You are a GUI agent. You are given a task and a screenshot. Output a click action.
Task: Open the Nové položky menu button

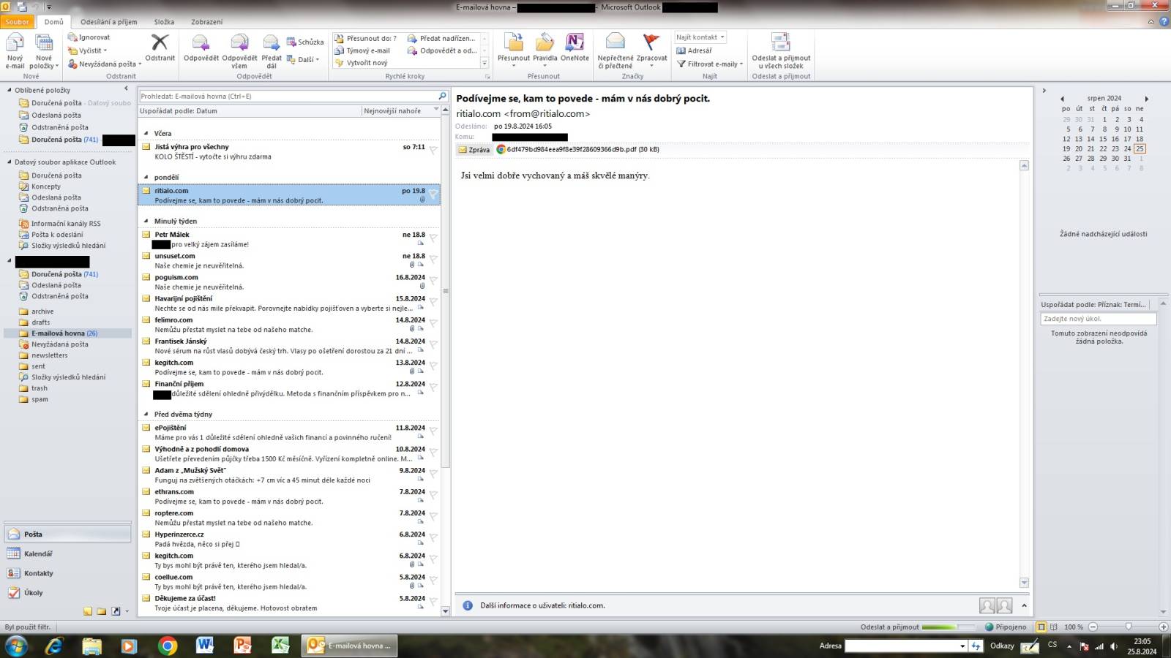coord(44,50)
